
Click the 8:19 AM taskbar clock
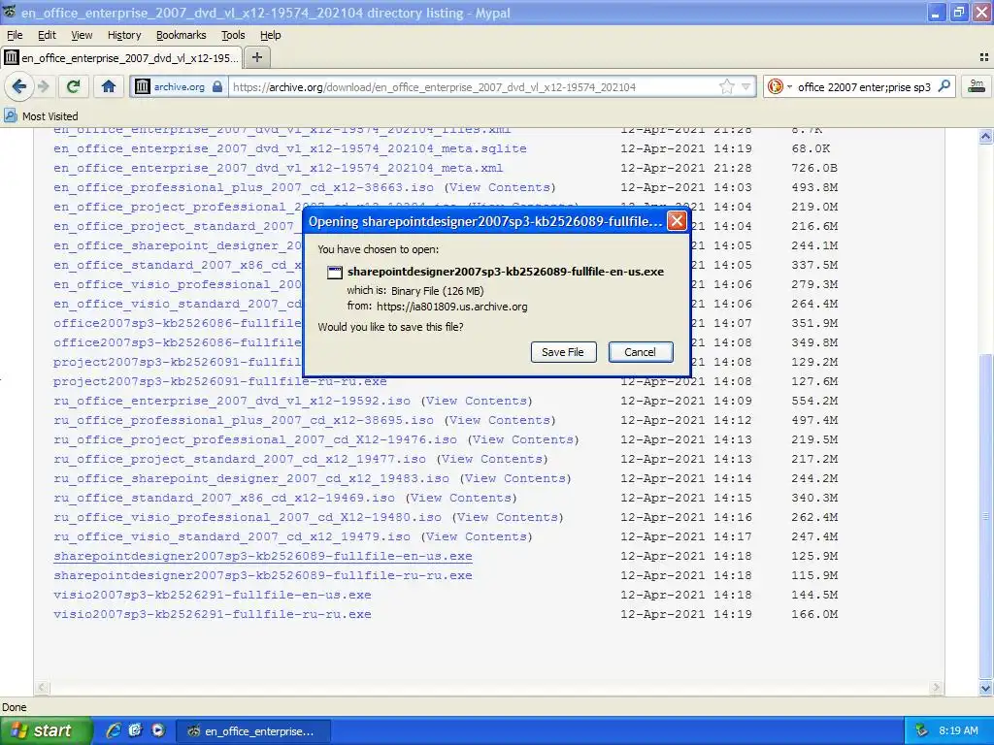coord(958,730)
